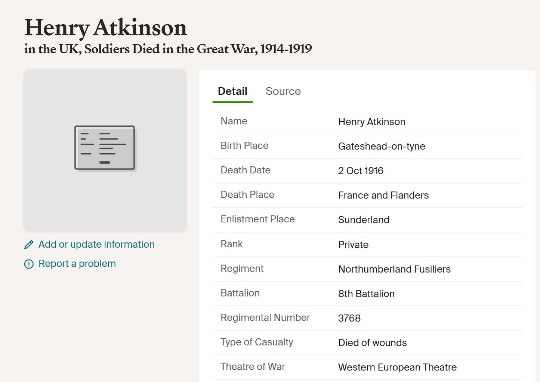Click the Western European Theatre value

tap(397, 367)
